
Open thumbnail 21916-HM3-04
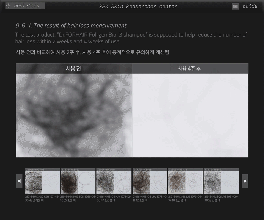(x=114, y=182)
